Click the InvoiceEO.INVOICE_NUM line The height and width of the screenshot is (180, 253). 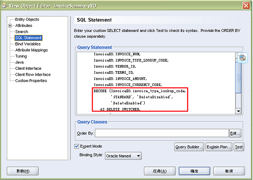click(117, 54)
